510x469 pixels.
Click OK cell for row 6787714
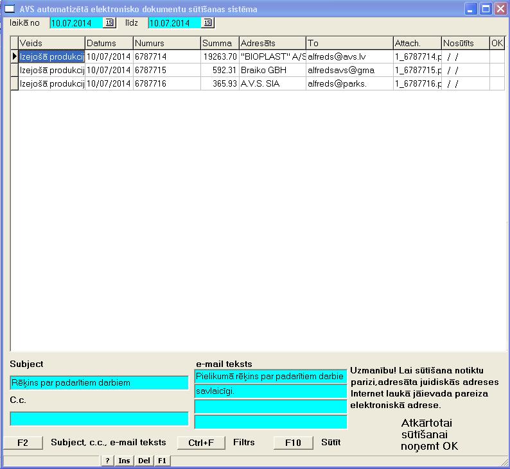tap(497, 56)
